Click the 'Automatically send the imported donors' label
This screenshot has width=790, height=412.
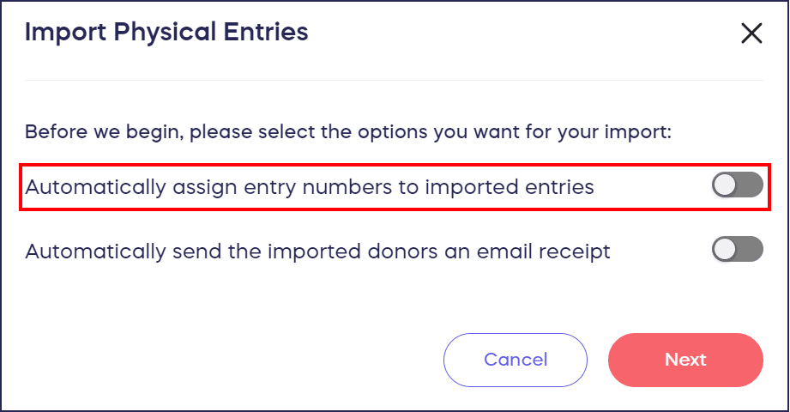317,251
